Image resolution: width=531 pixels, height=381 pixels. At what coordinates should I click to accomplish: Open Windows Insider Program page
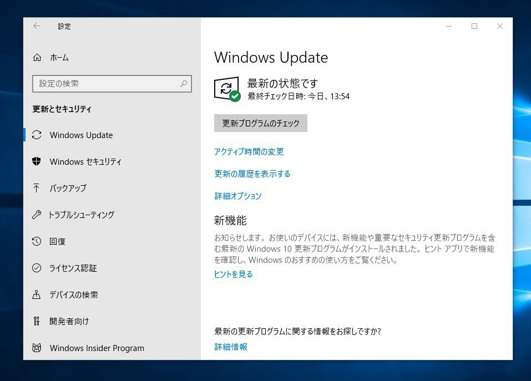pyautogui.click(x=112, y=348)
